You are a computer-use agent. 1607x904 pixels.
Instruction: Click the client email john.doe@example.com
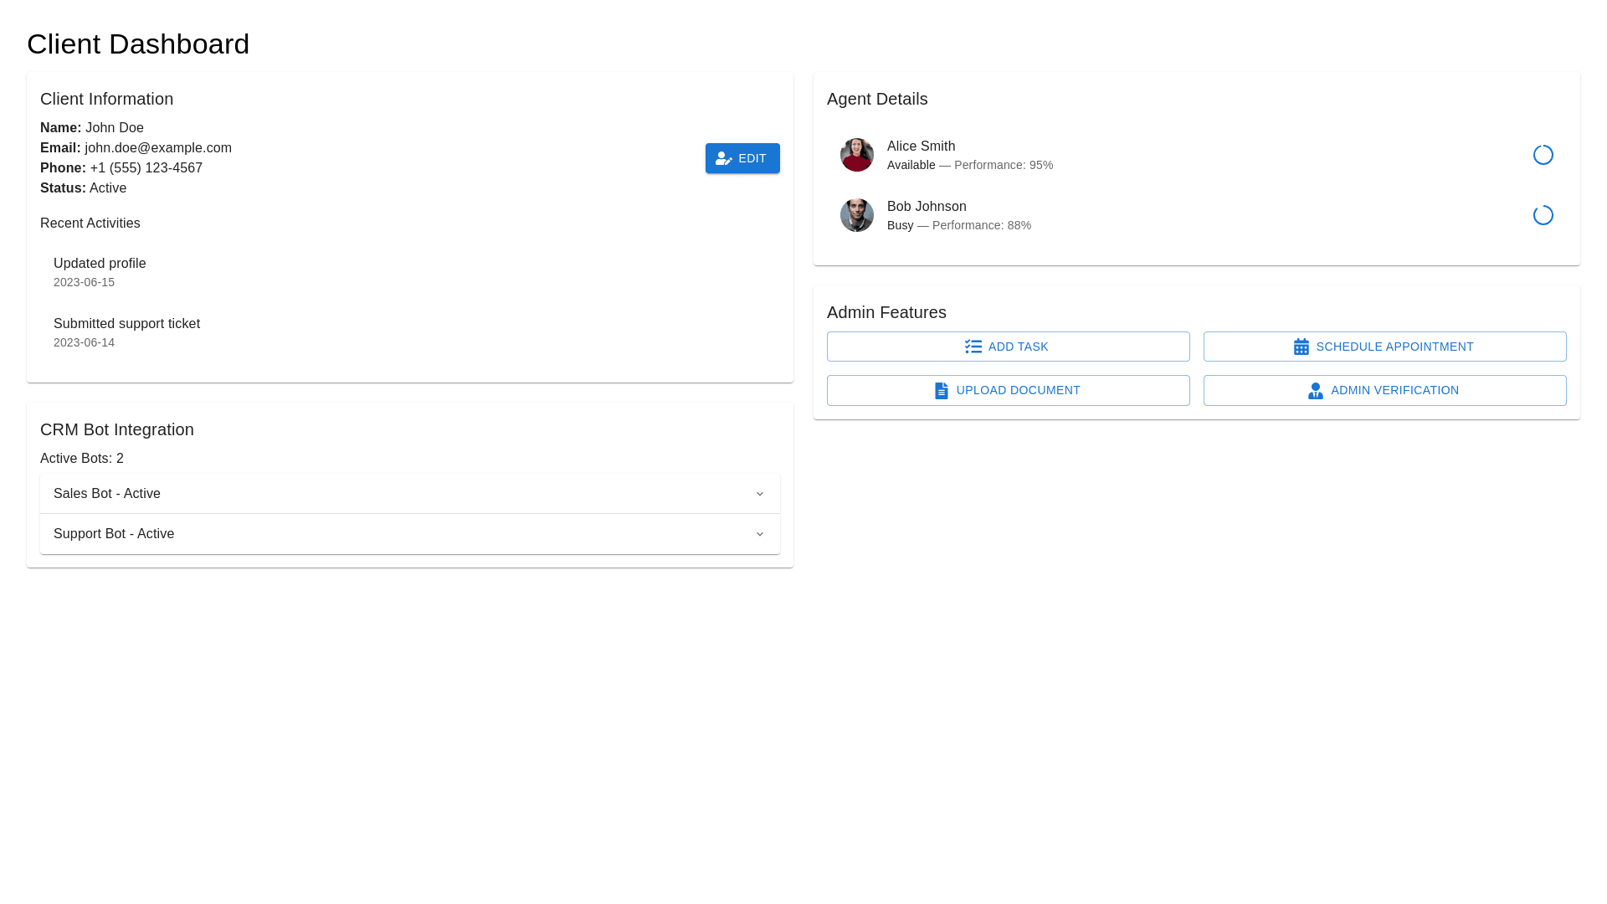tap(157, 148)
